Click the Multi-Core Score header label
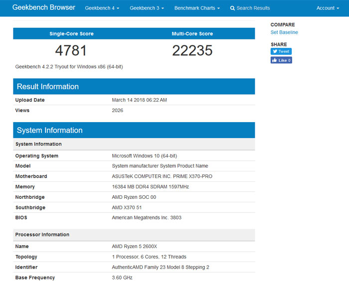 coord(192,34)
